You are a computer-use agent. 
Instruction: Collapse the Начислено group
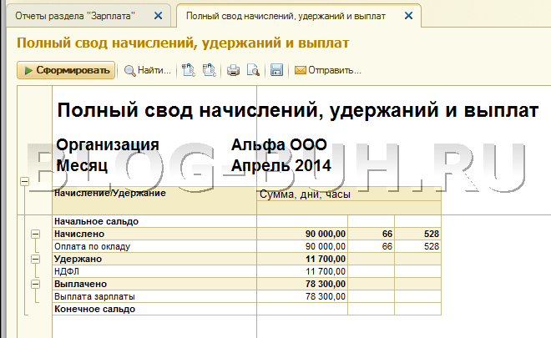[36, 234]
